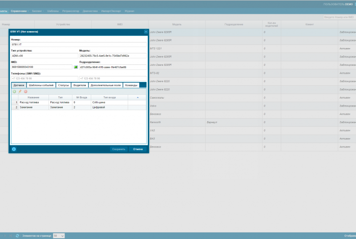Screen dimensions: 356x239
Task: Click the red delete sensor icon
Action: click(x=25, y=91)
